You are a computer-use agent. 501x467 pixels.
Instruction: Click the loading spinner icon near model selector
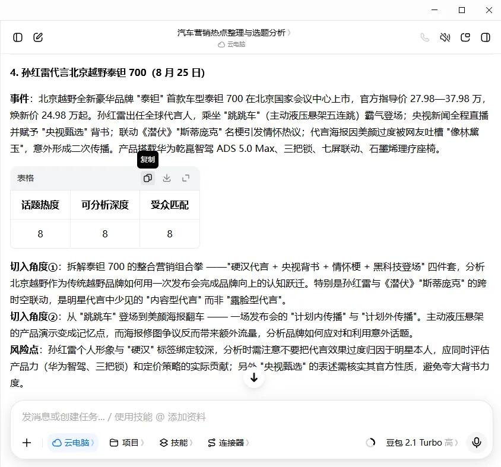[x=370, y=443]
